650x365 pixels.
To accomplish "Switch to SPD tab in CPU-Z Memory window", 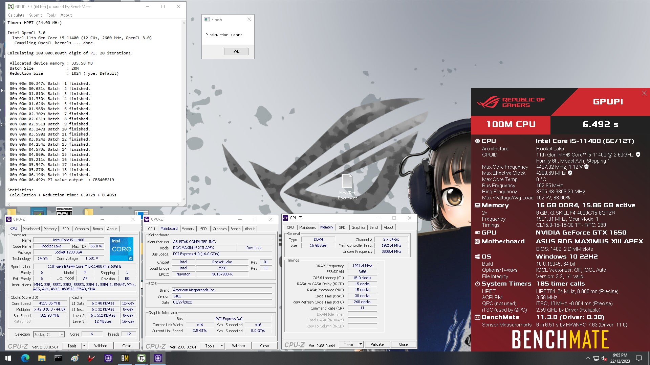I will tap(342, 227).
